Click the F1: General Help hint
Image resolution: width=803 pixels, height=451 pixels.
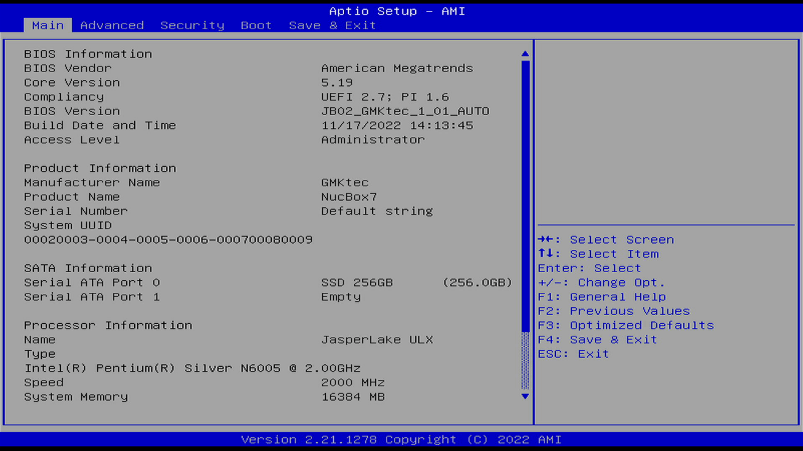pos(602,297)
